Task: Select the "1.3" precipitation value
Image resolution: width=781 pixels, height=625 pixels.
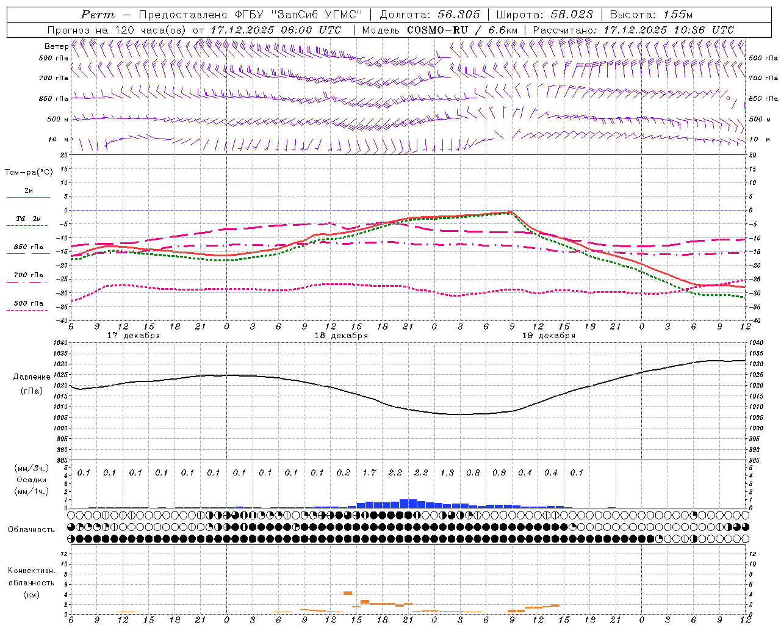Action: click(447, 472)
